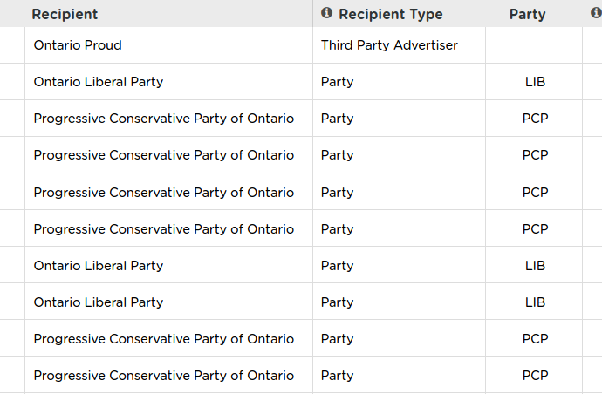Click the first PCP party code
Screen dimensions: 602x394
point(535,119)
